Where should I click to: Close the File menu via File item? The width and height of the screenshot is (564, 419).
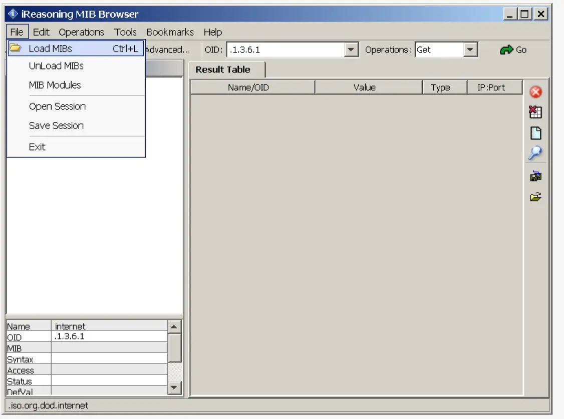17,32
